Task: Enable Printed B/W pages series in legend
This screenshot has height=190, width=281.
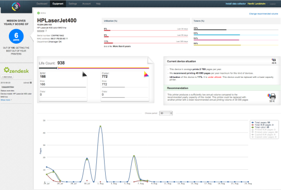Action: click(x=263, y=130)
